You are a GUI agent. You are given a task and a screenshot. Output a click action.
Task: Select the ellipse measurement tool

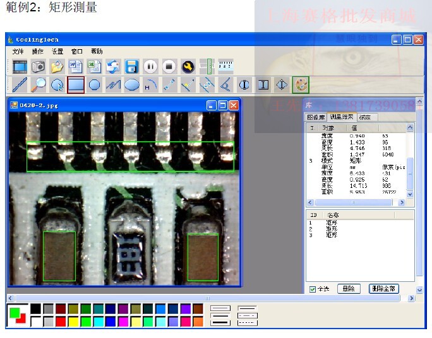click(132, 84)
